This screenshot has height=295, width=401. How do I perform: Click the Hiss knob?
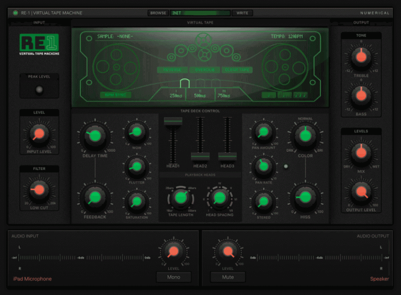coord(306,197)
